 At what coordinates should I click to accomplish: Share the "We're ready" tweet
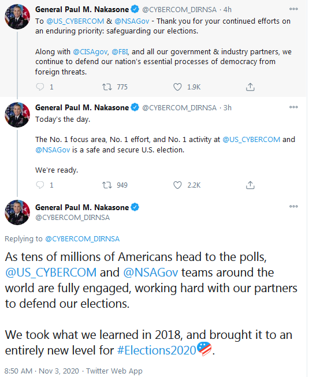click(x=250, y=185)
